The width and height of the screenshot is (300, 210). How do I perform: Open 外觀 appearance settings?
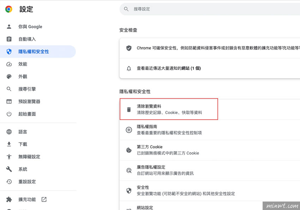[23, 77]
